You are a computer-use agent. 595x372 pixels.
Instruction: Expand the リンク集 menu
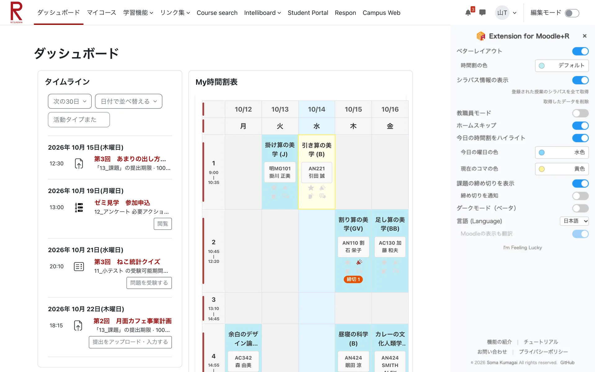175,13
